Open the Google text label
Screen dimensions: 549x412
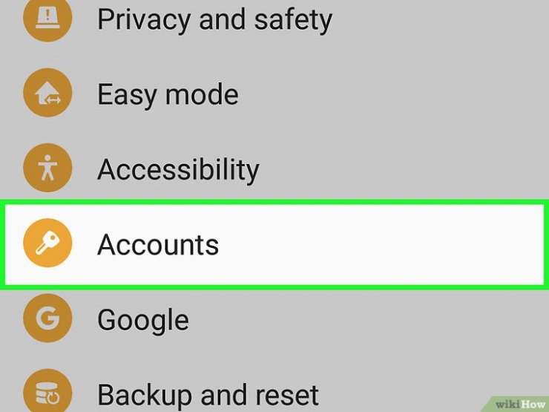[143, 321]
